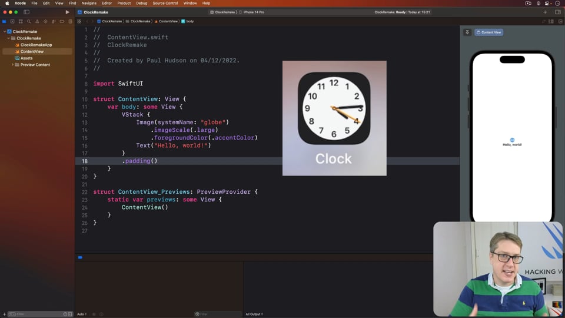
Task: Open Control Center in menu bar
Action: 547,3
